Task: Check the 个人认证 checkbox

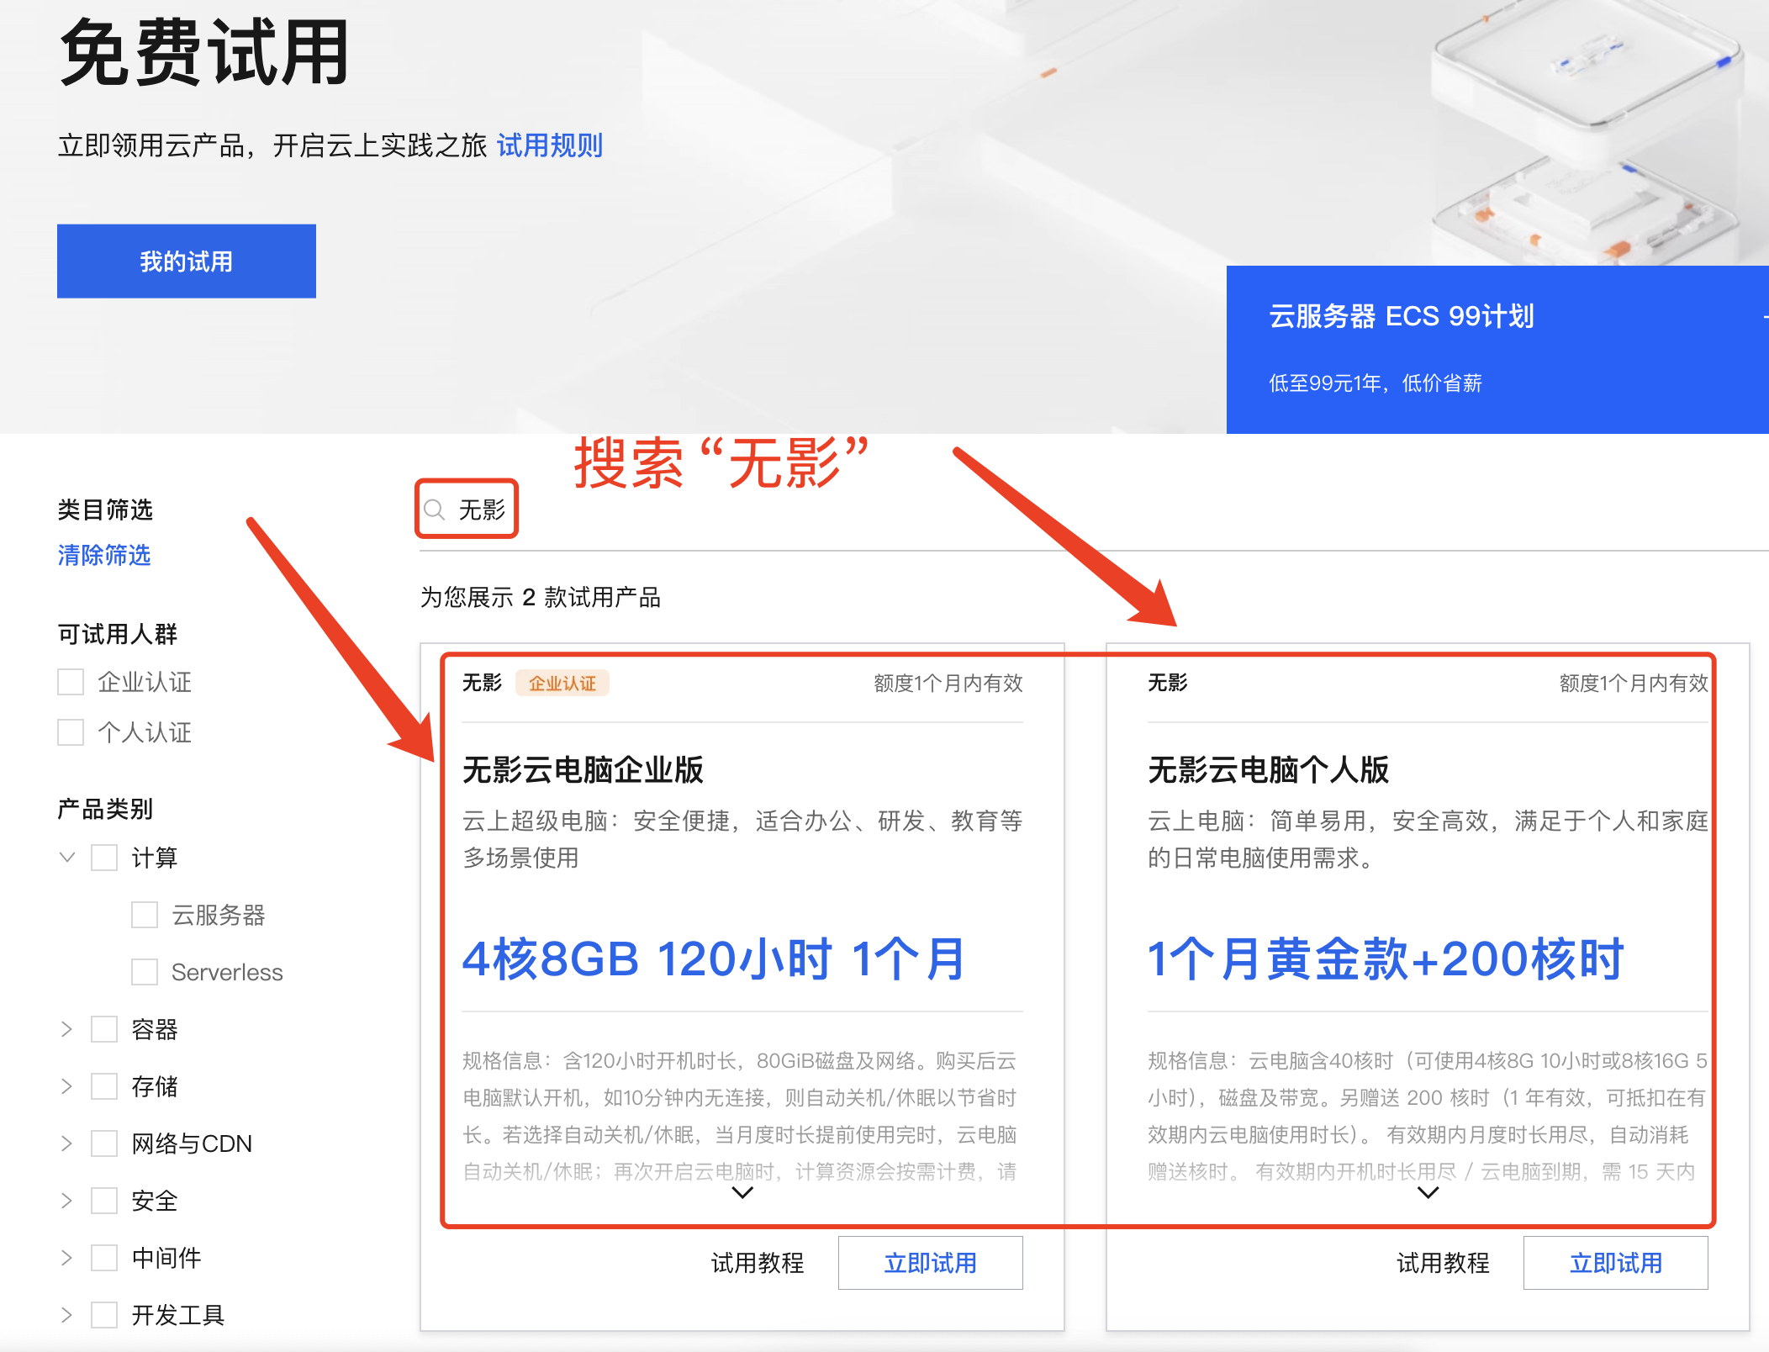Action: click(x=71, y=732)
